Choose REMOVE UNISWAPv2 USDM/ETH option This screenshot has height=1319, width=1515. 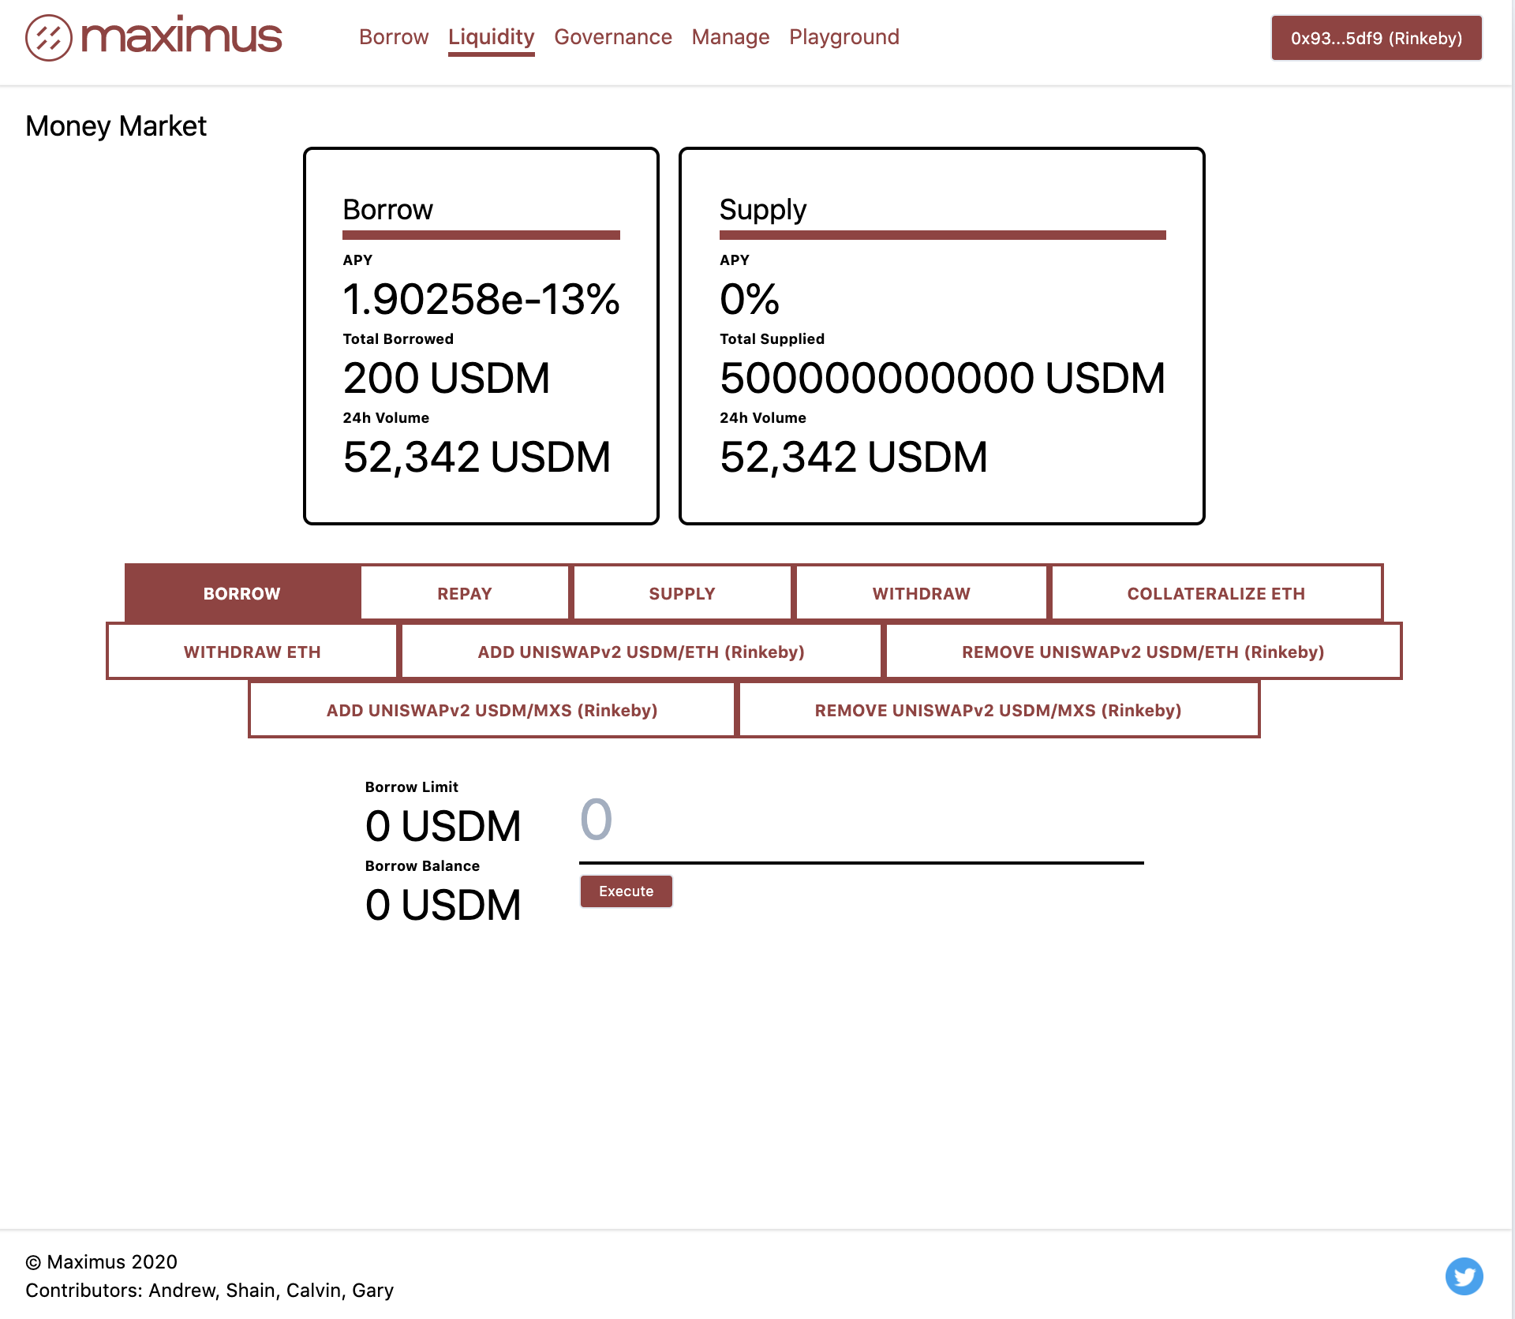click(1143, 652)
